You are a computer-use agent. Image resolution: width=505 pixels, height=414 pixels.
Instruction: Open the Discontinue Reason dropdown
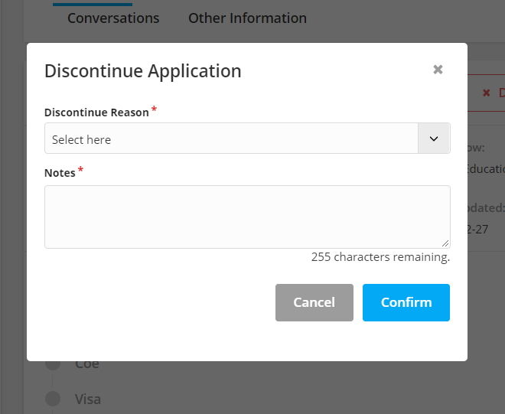click(247, 139)
